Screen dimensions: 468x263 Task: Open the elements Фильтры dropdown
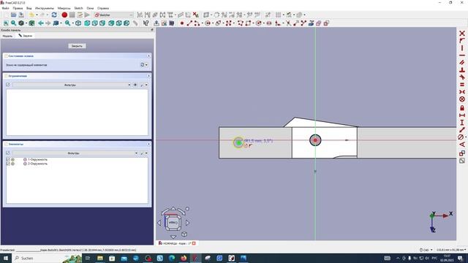click(75, 153)
